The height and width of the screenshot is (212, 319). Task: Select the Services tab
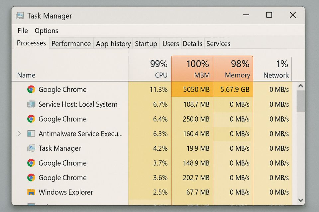[x=218, y=44]
